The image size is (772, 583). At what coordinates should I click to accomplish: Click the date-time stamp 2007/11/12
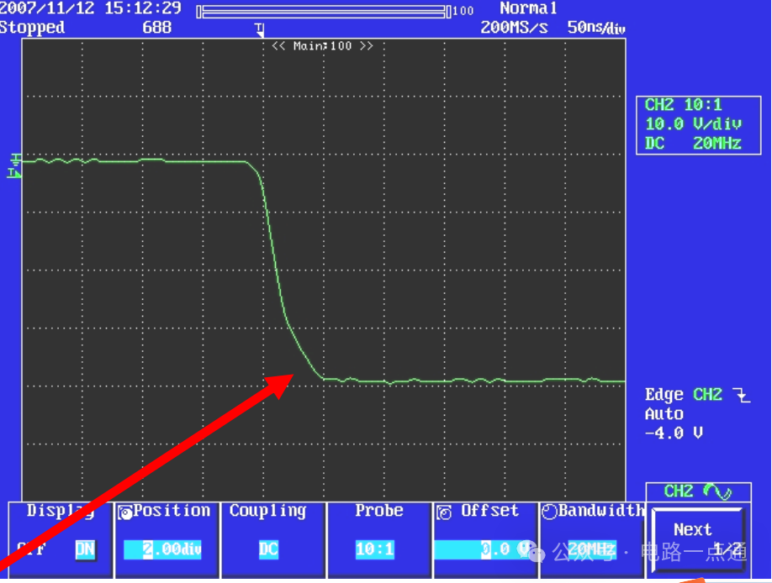[91, 8]
